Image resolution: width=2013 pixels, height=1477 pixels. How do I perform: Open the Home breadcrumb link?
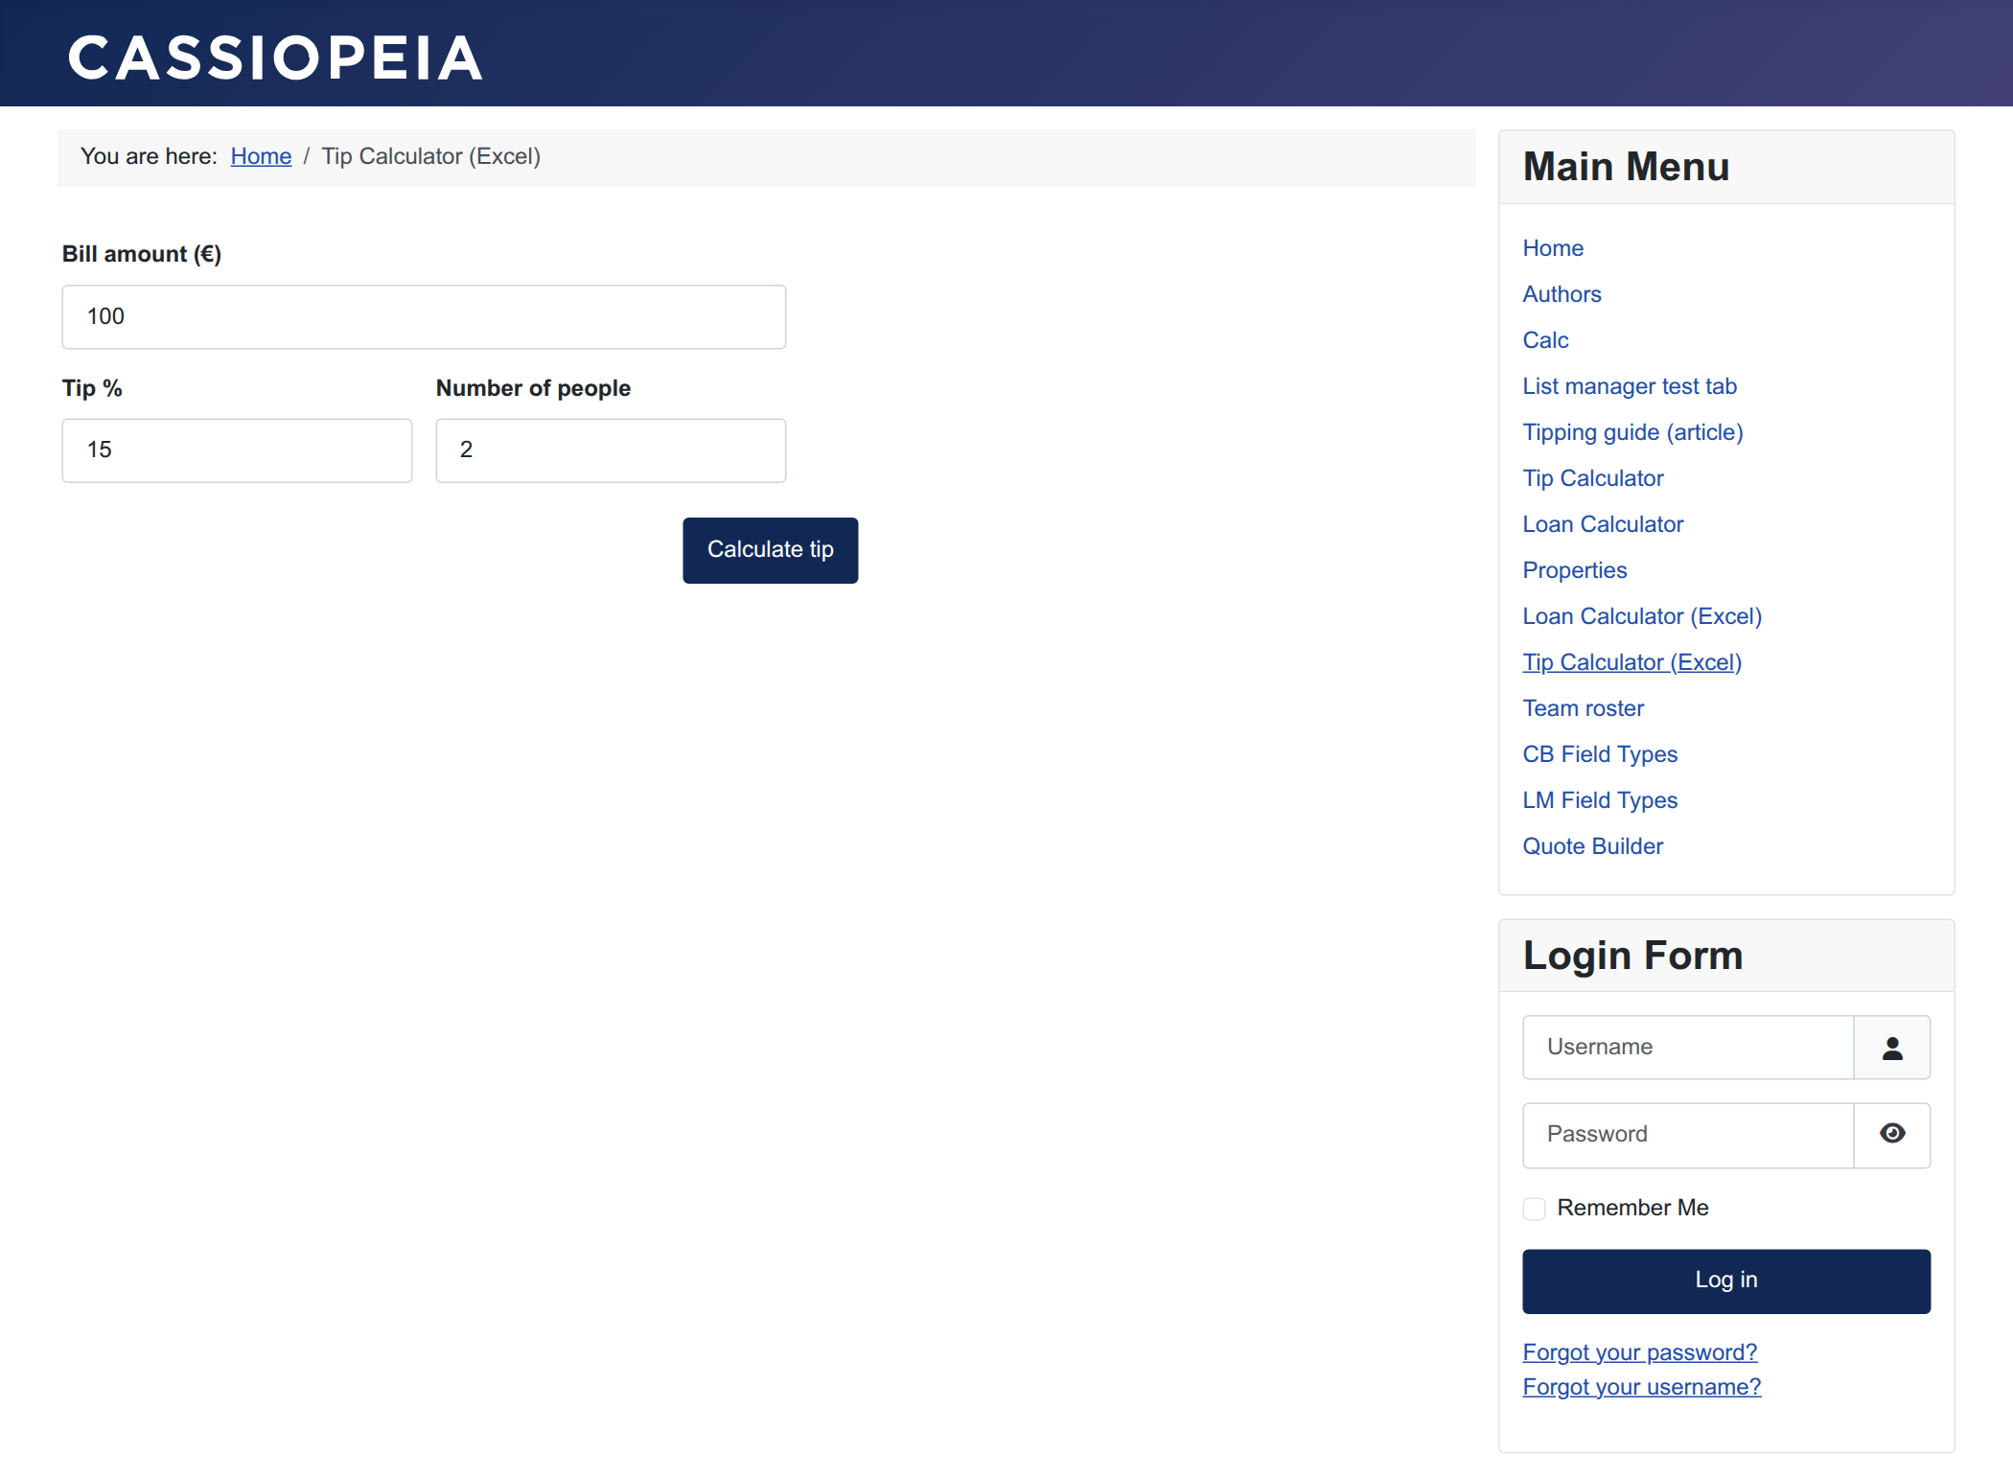(261, 156)
